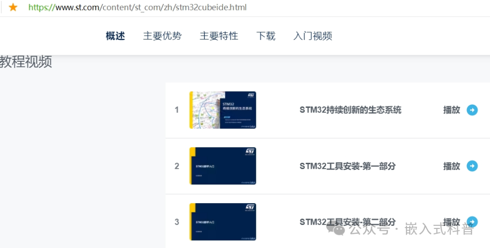Viewport: 490px width, 248px height.
Task: Go to the 主要特性 tab
Action: (x=219, y=36)
